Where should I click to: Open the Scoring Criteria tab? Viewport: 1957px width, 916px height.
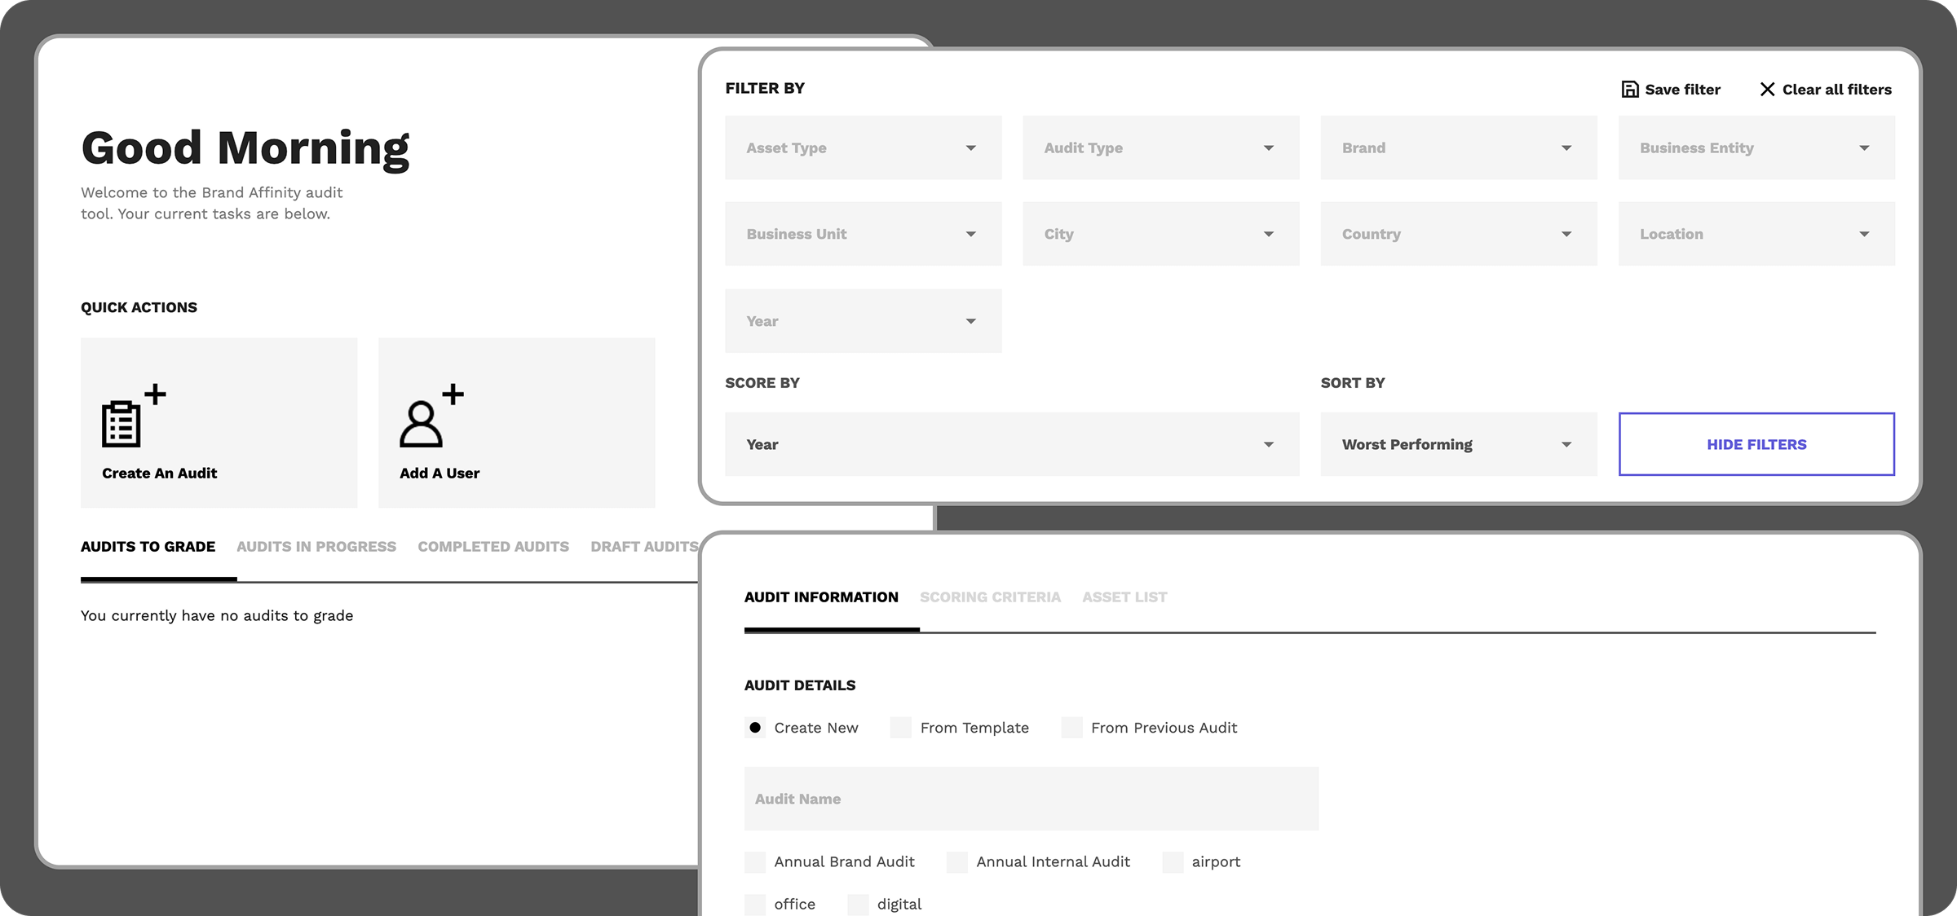click(990, 597)
